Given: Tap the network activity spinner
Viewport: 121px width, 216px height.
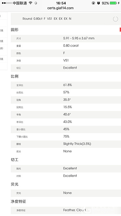Looking at the screenshot, I should tap(36, 3).
